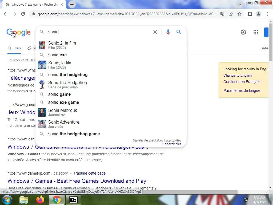
Task: Choose the 'sonic exe' suggestion
Action: tap(111, 55)
